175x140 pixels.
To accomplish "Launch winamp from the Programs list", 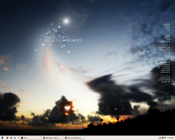I will pyautogui.click(x=167, y=55).
